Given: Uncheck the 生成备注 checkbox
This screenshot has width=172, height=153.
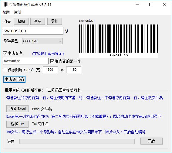Looking at the screenshot, I should 5,54.
